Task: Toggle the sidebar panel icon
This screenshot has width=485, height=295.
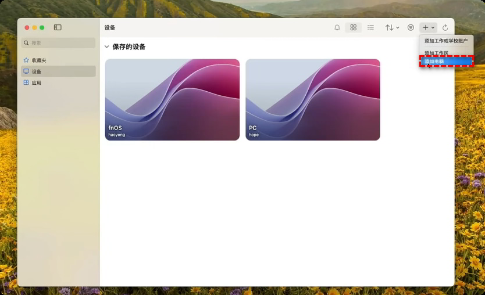Action: [58, 27]
